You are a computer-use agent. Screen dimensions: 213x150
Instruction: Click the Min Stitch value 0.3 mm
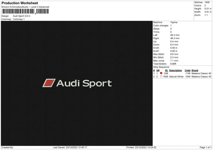pyautogui.click(x=174, y=57)
